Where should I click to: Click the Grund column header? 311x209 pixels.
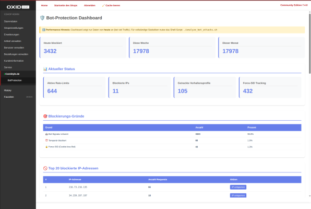[x=49, y=127]
